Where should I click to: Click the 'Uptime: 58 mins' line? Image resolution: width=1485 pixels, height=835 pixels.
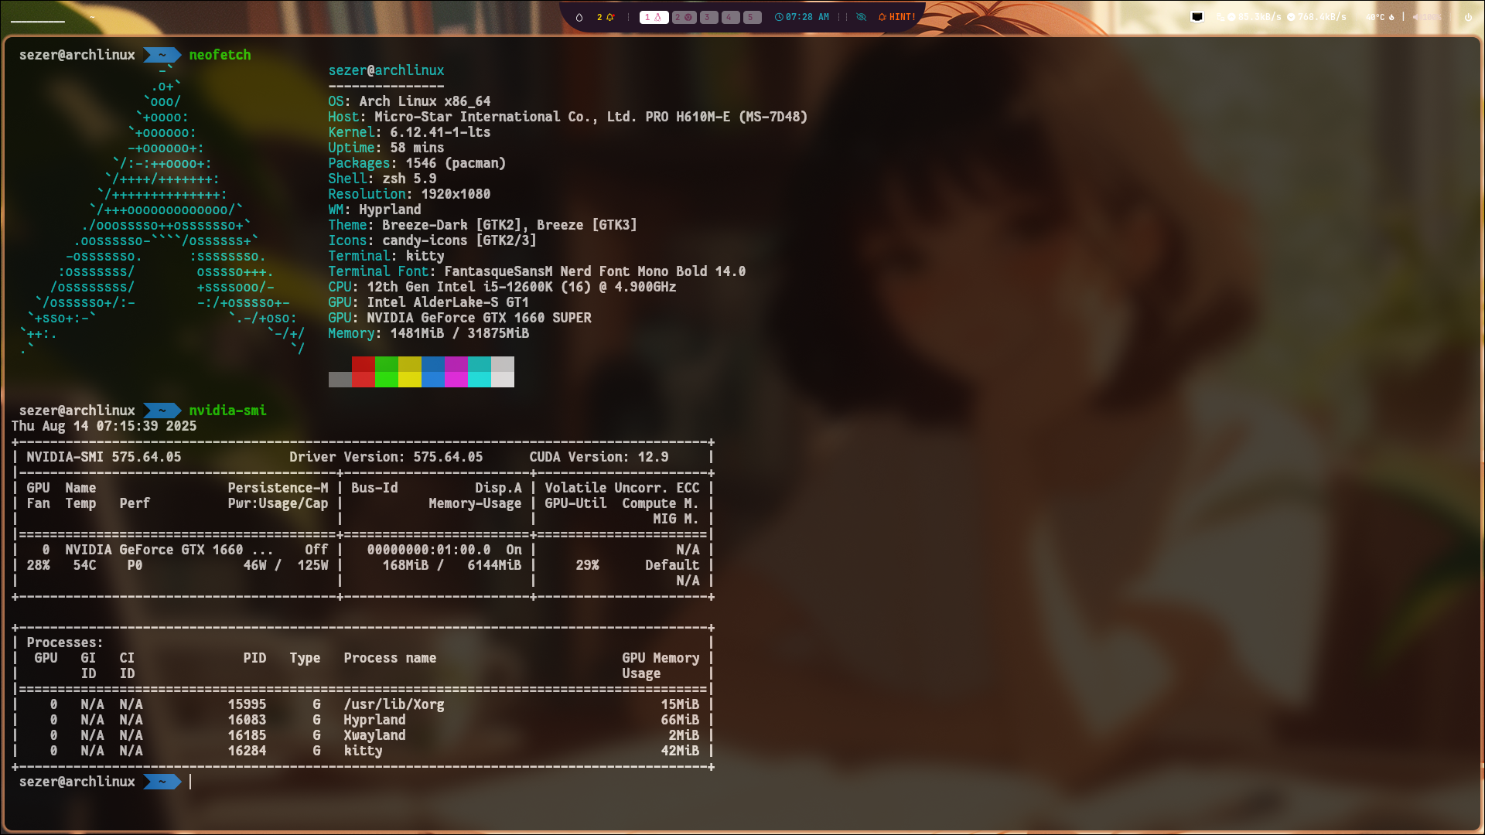386,148
